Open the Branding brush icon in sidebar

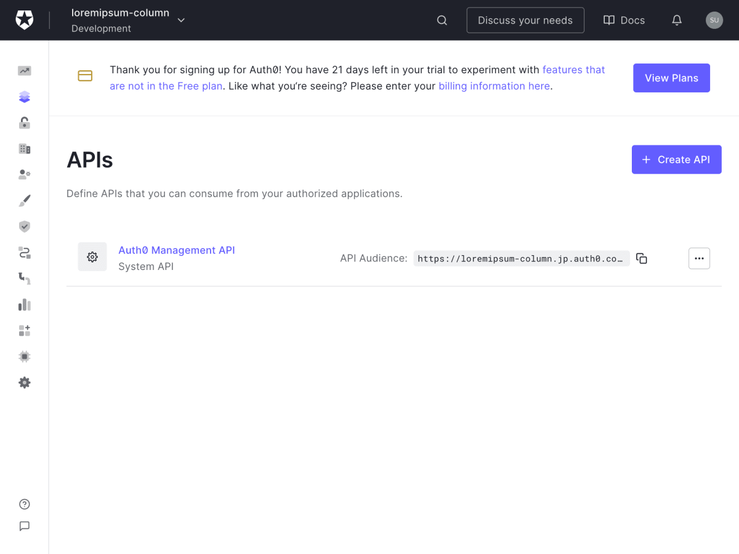coord(25,201)
